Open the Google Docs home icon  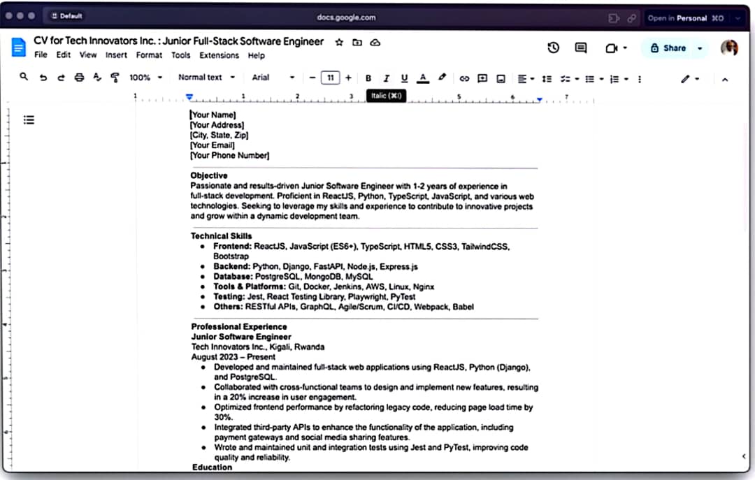(18, 48)
